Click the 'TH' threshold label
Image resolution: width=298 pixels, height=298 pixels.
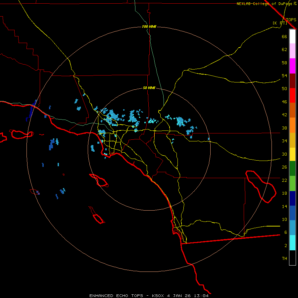coord(284,259)
